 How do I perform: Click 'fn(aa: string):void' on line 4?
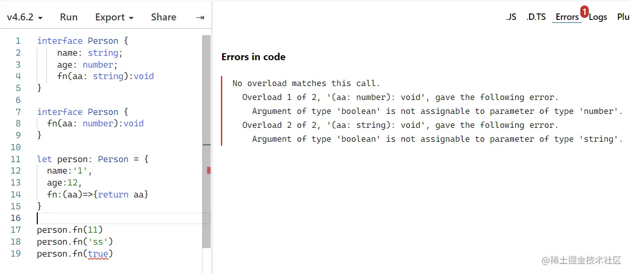point(105,76)
